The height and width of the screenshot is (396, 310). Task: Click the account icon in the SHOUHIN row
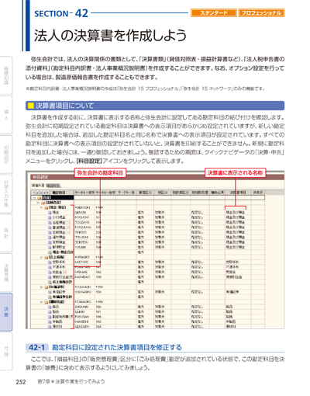coord(50,307)
